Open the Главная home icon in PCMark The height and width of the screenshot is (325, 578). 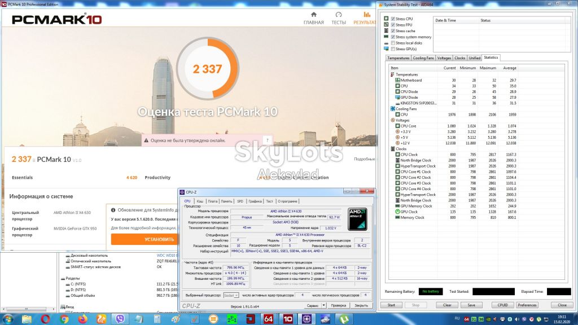pos(314,15)
